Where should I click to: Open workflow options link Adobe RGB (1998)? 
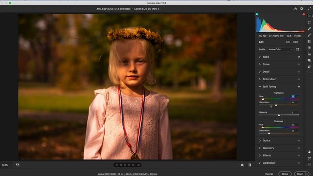pyautogui.click(x=127, y=174)
